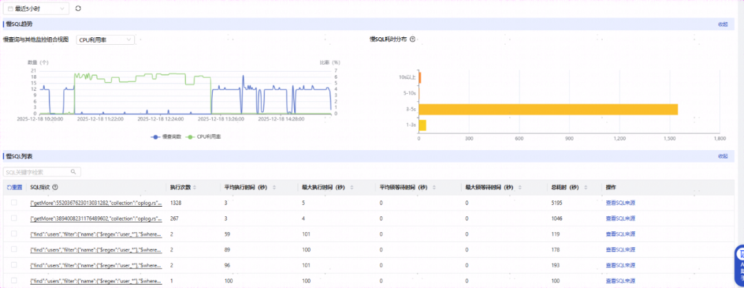Open find users fingerprint with avg time 96

point(96,266)
